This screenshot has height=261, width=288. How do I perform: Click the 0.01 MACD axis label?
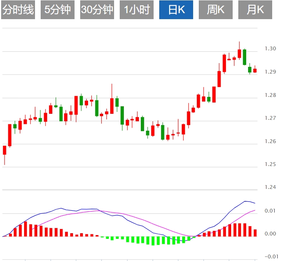coord(270,211)
